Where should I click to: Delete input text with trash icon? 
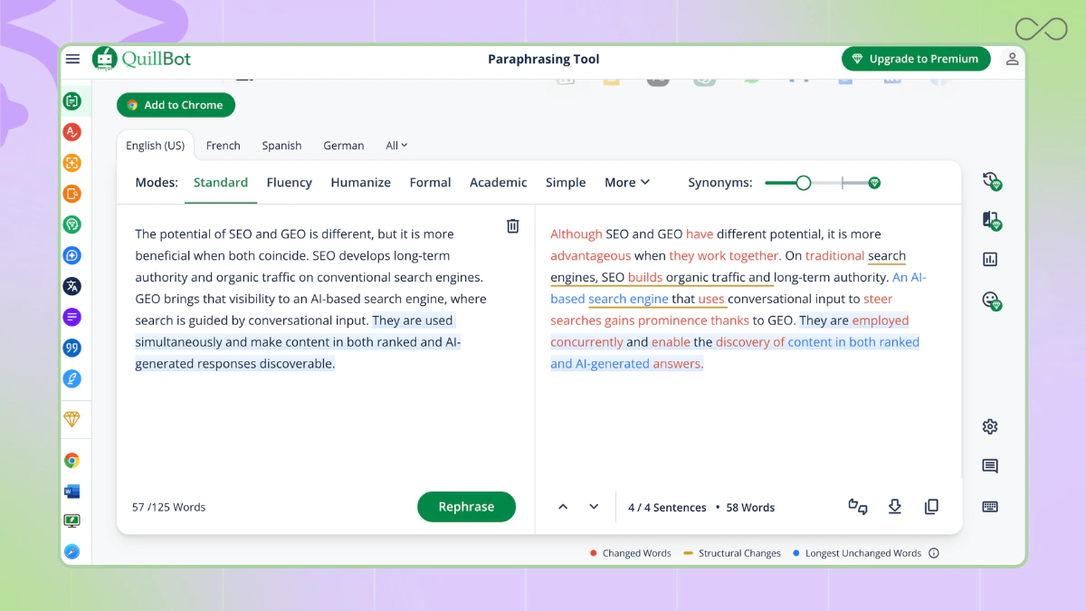click(x=512, y=226)
